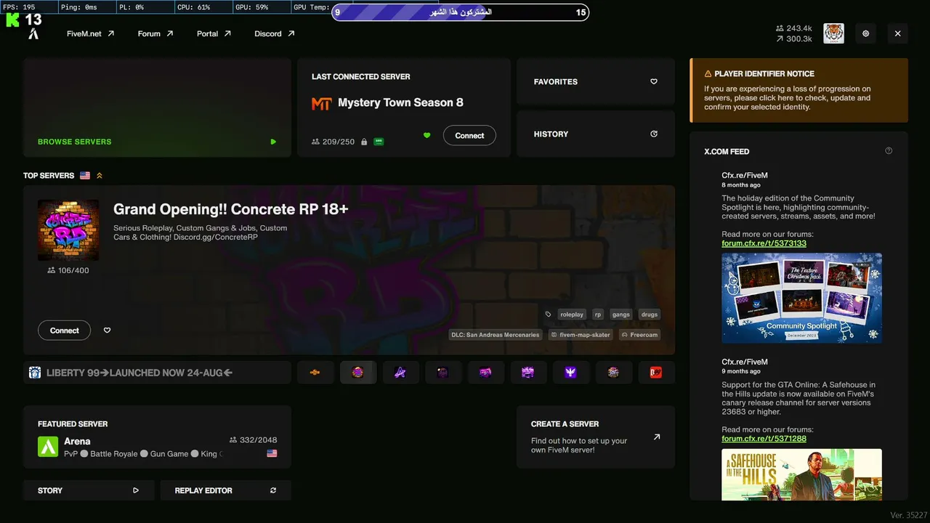The height and width of the screenshot is (523, 930).
Task: Click the 8 months ago timestamp
Action: click(x=741, y=185)
